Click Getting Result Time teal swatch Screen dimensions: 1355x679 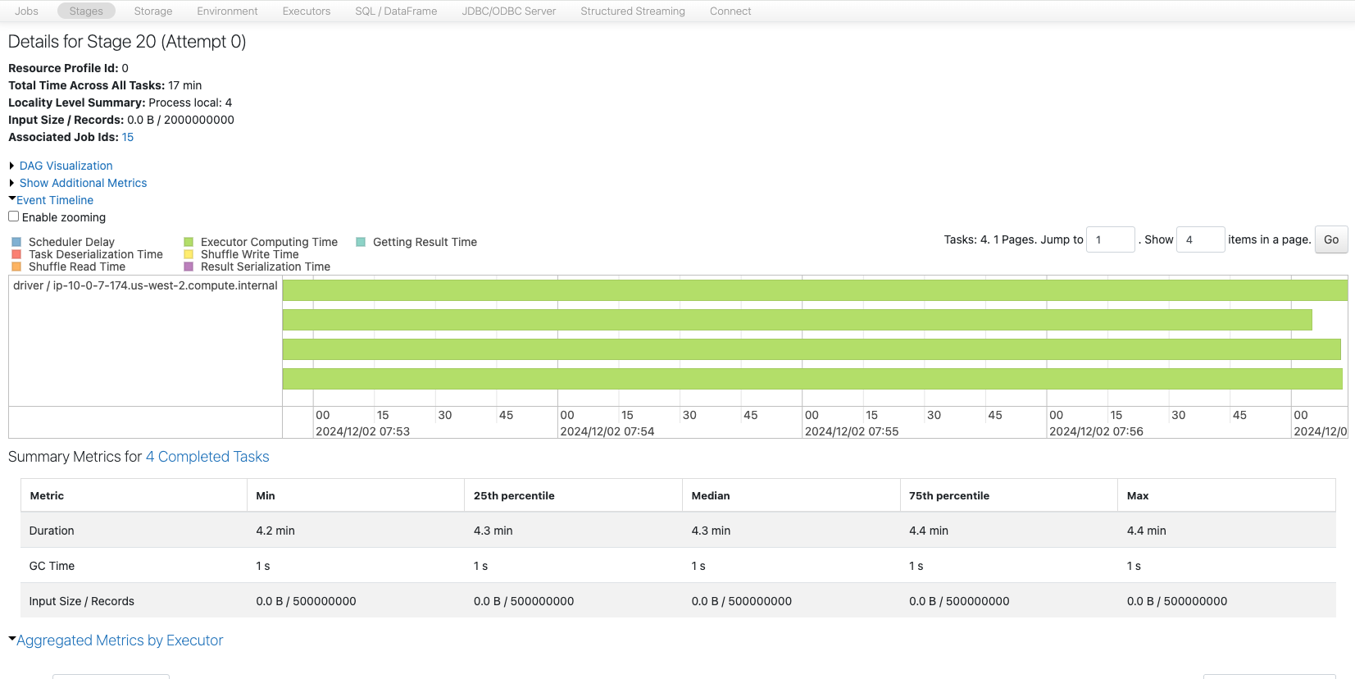(361, 242)
